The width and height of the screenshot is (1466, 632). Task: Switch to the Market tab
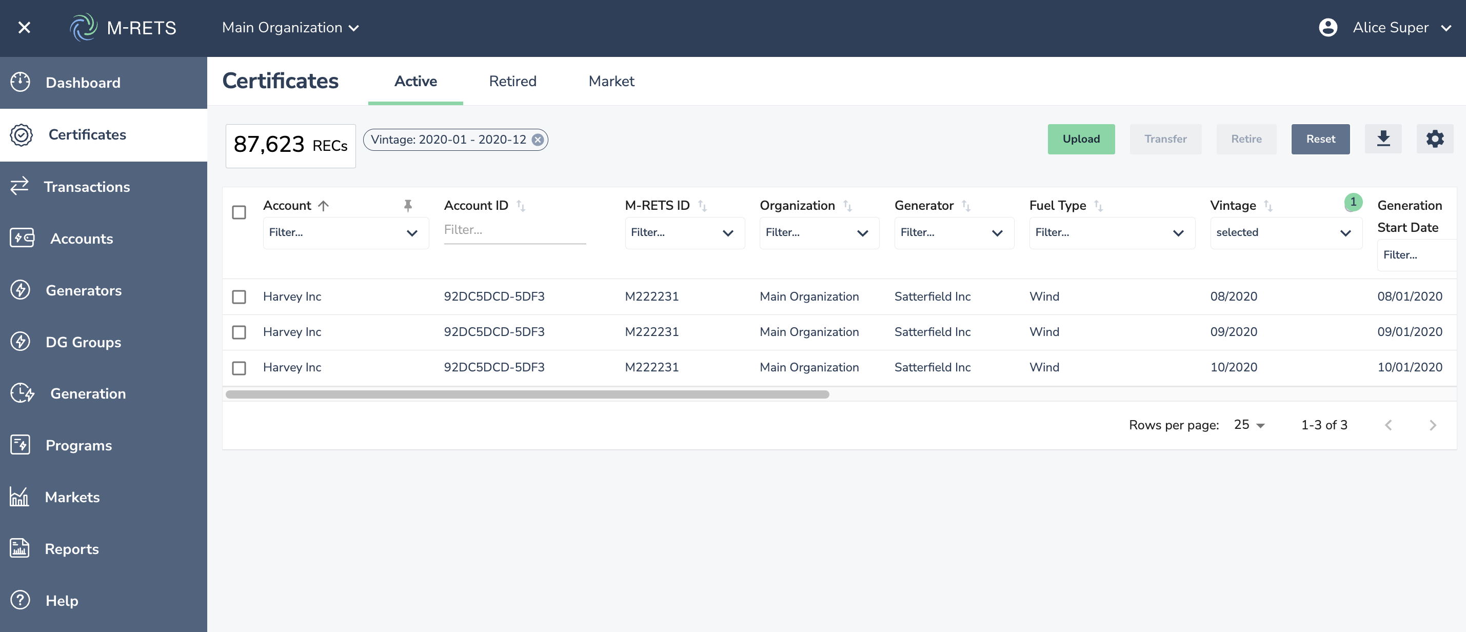(611, 82)
